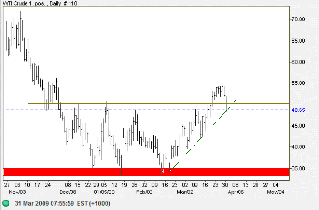Click the 40.00 price axis label

tap(299, 147)
